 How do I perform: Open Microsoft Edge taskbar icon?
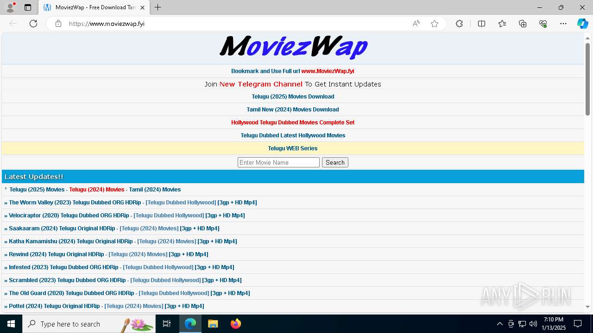click(190, 324)
